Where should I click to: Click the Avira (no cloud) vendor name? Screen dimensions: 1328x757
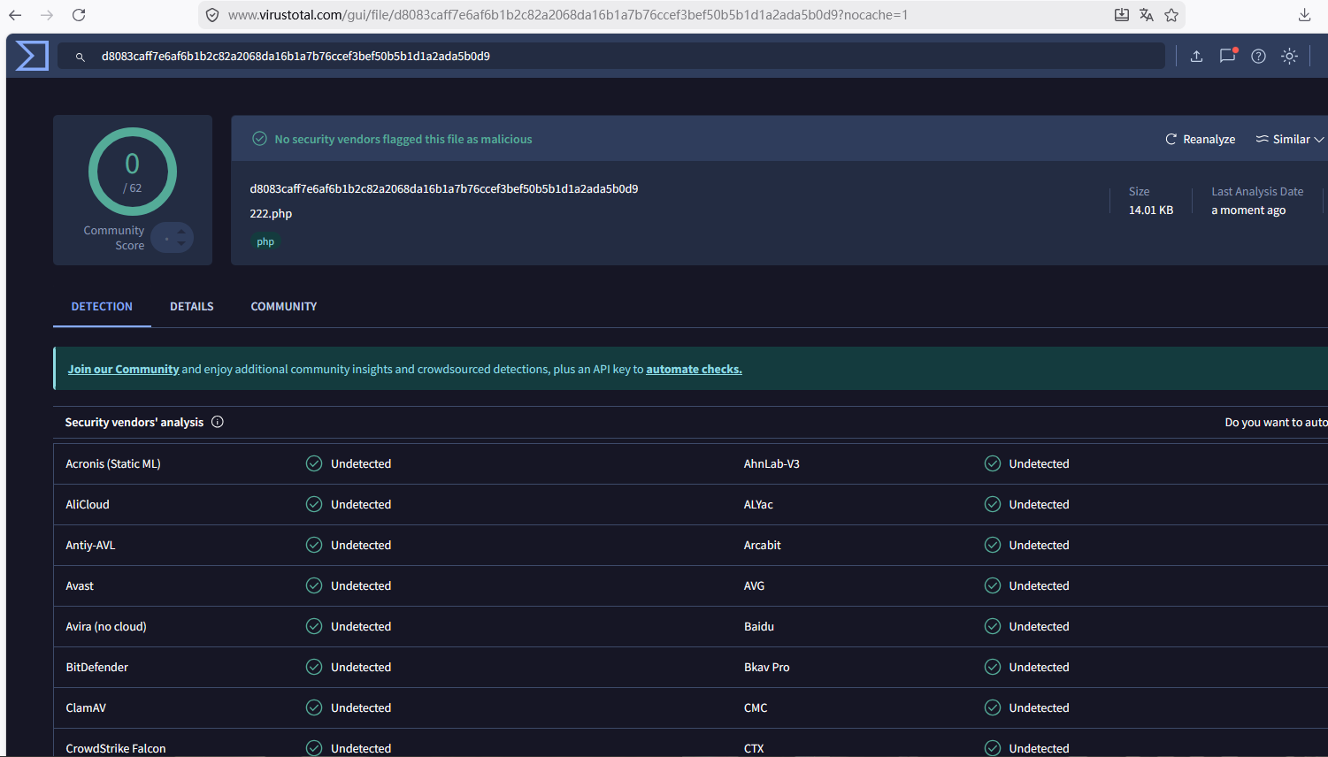106,626
